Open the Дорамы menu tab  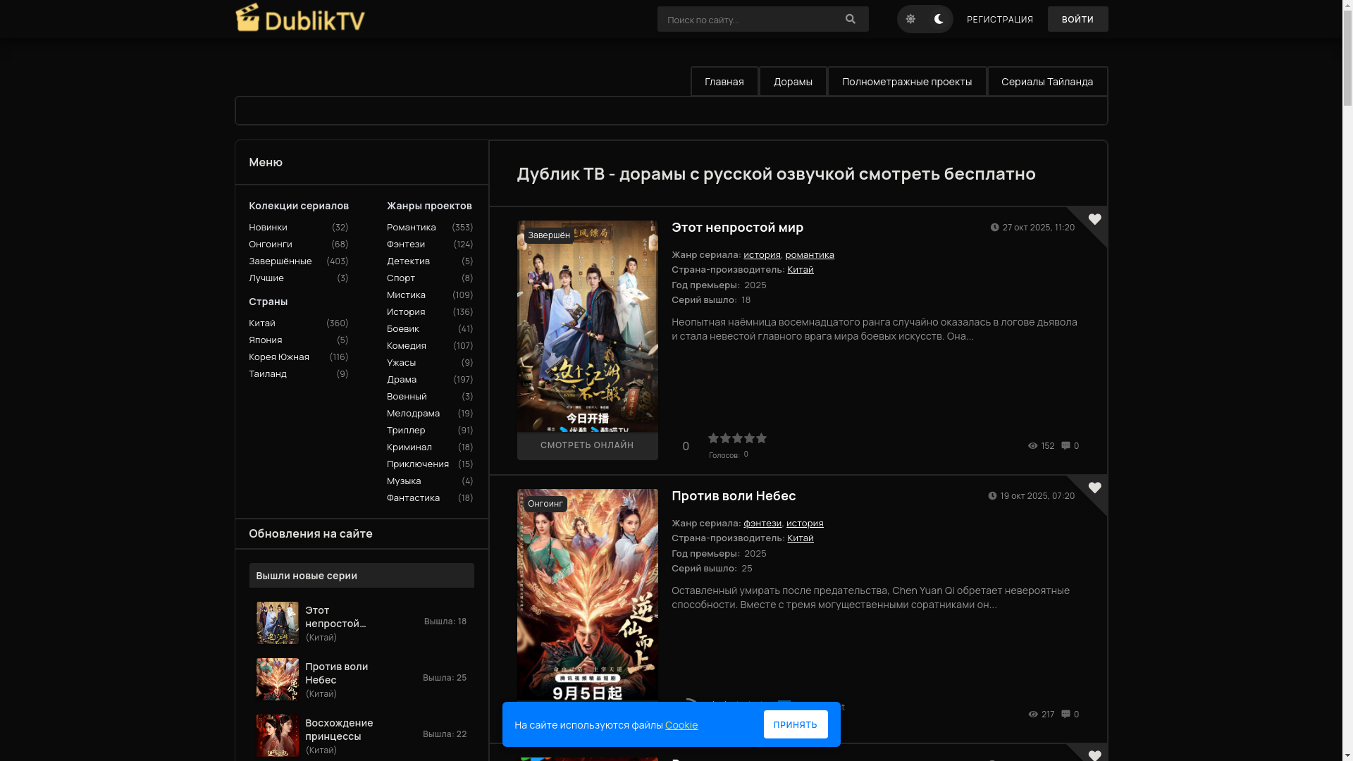(x=793, y=82)
